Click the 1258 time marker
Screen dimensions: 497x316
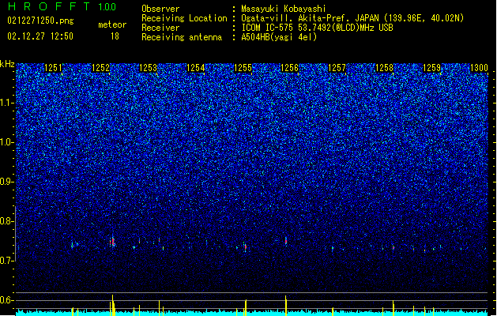click(384, 68)
